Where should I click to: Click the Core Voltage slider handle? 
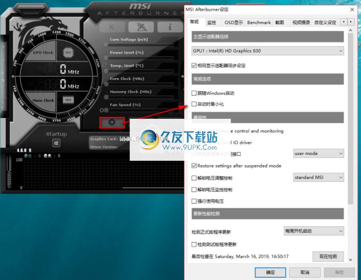point(106,45)
